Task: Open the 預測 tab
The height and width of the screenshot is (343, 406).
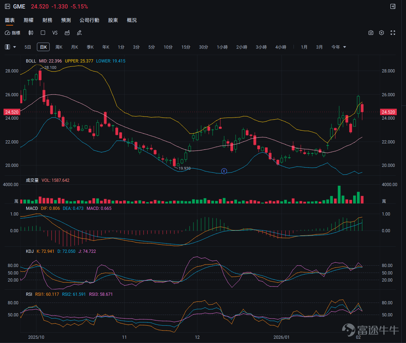Action: [x=66, y=20]
